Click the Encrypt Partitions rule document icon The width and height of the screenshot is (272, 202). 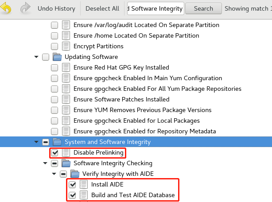66,47
